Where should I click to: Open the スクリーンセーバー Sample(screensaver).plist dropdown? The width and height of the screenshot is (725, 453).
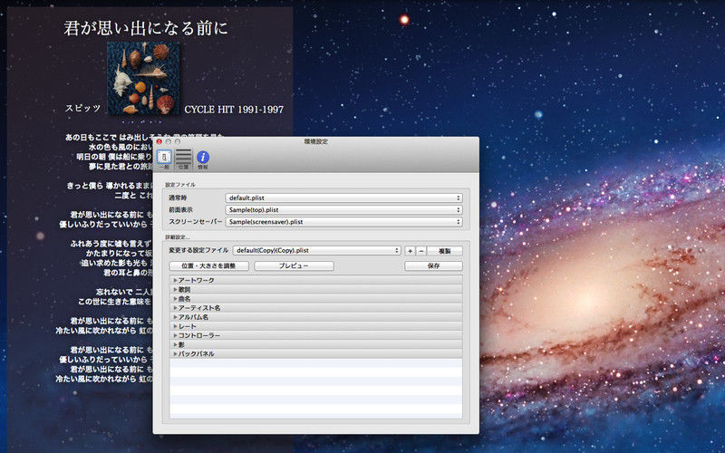coord(344,222)
